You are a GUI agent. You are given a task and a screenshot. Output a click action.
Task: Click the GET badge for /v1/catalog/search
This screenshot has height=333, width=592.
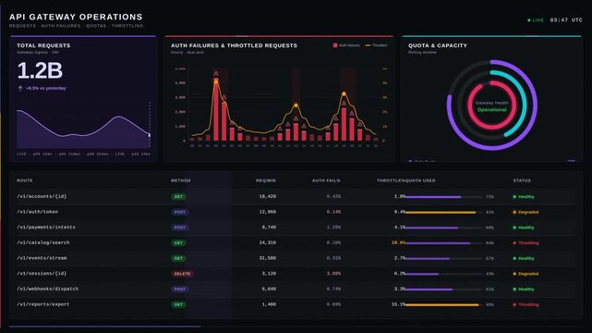coord(178,243)
